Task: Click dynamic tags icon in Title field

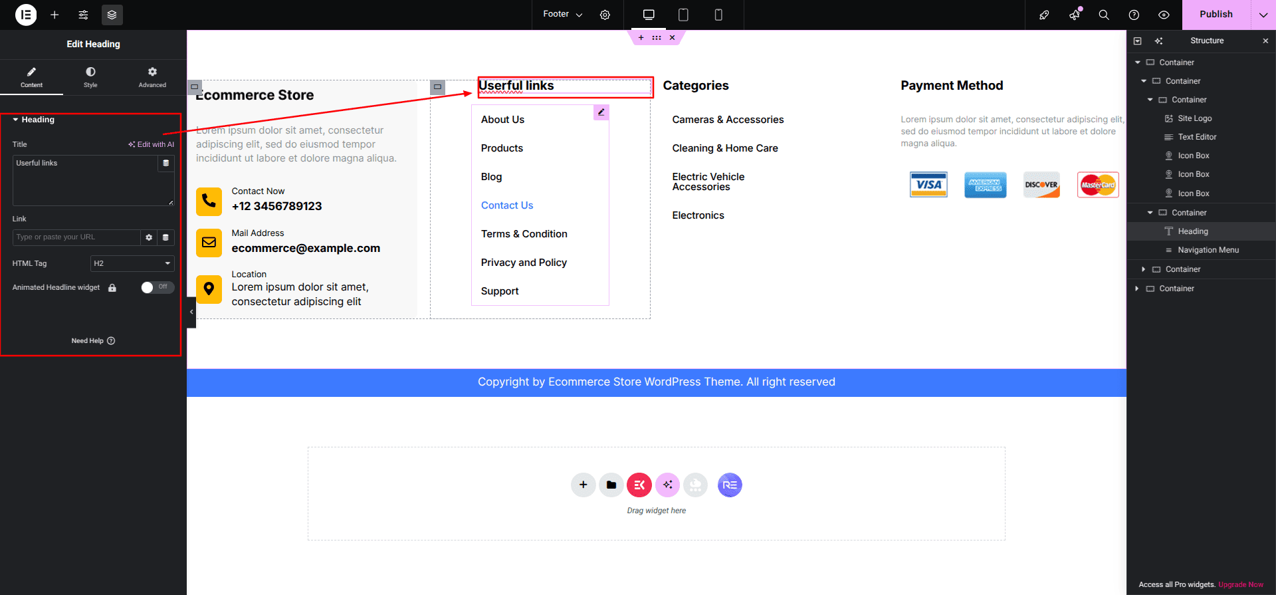Action: click(x=166, y=163)
